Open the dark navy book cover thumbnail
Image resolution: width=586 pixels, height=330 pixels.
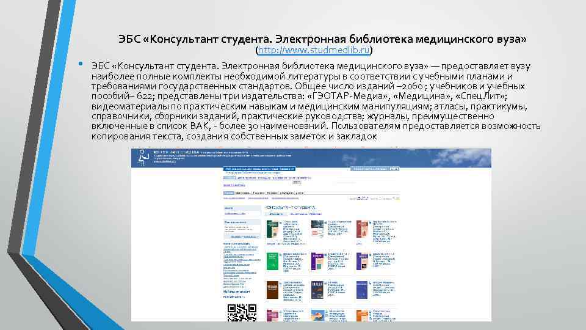coord(317,290)
